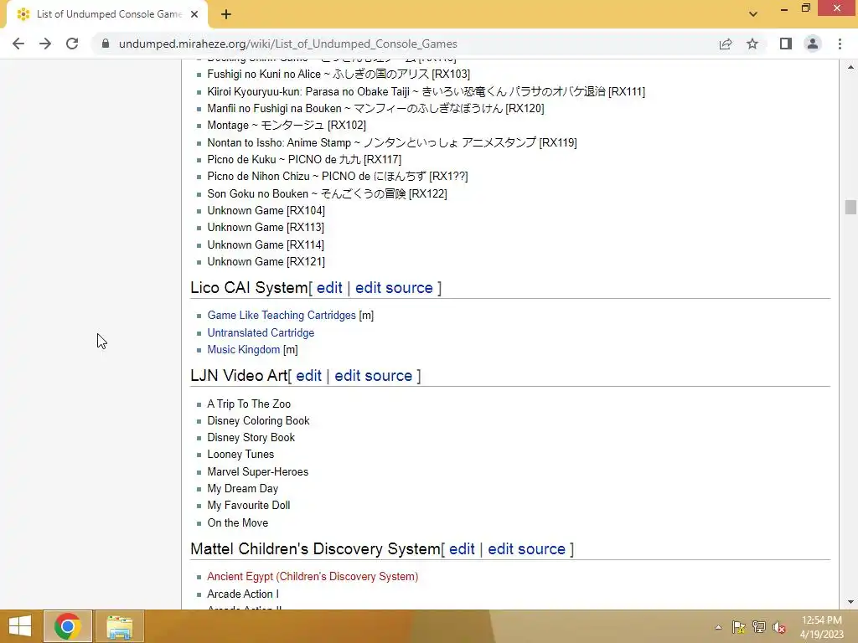Open the browser side panel
This screenshot has width=858, height=643.
[x=786, y=44]
